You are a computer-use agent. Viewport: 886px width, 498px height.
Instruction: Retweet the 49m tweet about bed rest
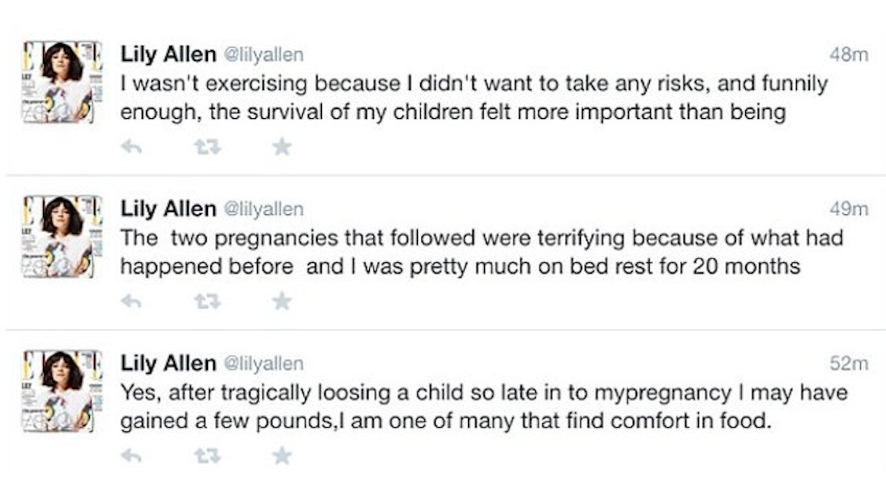click(207, 301)
